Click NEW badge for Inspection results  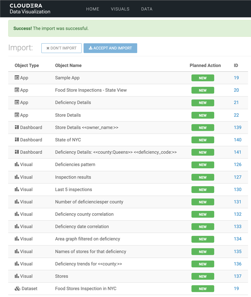(203, 177)
